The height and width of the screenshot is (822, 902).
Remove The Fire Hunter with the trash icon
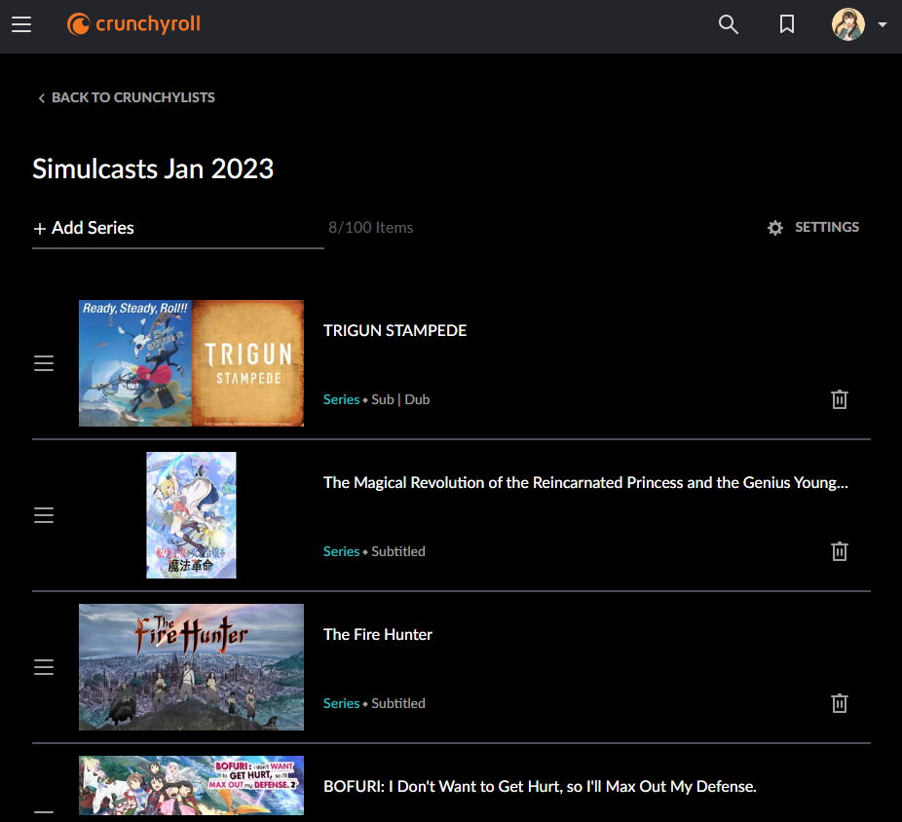click(x=839, y=703)
